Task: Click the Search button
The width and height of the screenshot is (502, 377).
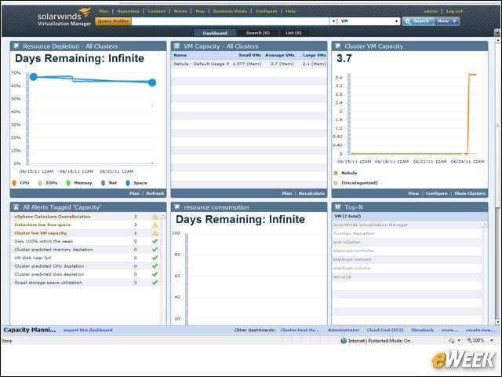Action: click(418, 21)
